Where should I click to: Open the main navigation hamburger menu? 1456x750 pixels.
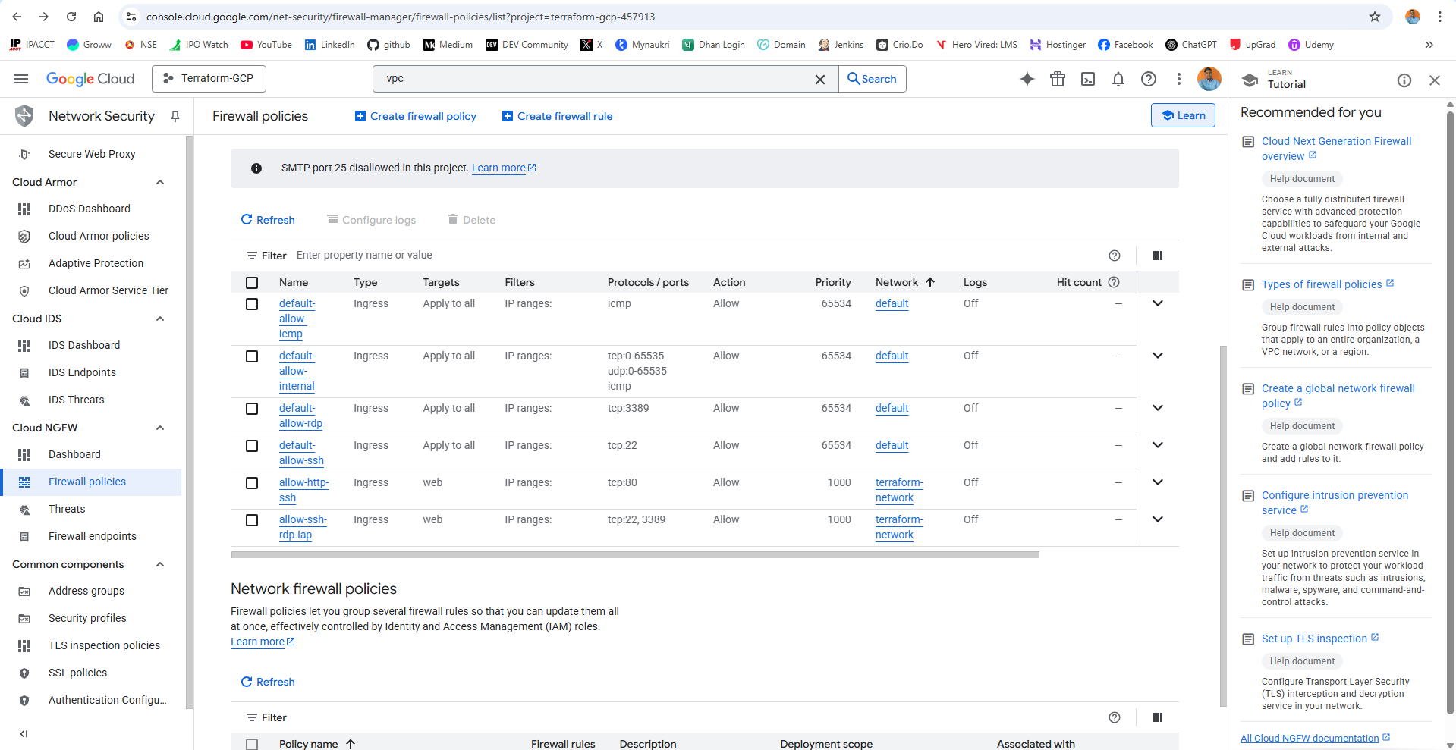pyautogui.click(x=21, y=79)
